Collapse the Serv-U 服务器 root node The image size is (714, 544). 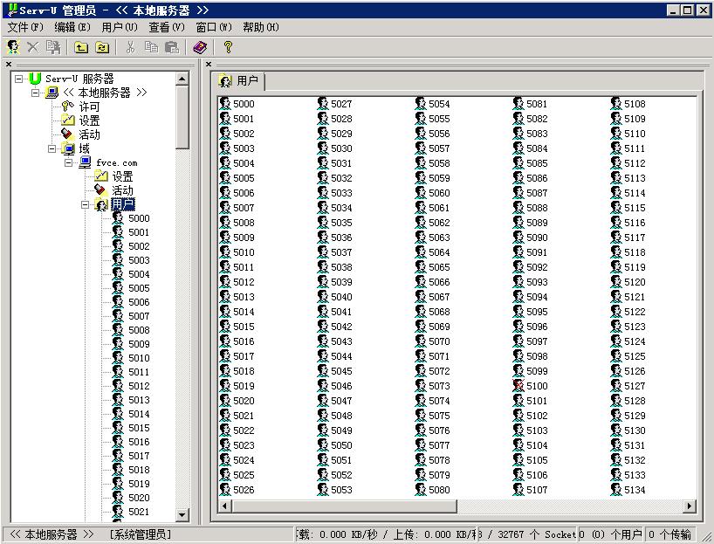tap(19, 79)
